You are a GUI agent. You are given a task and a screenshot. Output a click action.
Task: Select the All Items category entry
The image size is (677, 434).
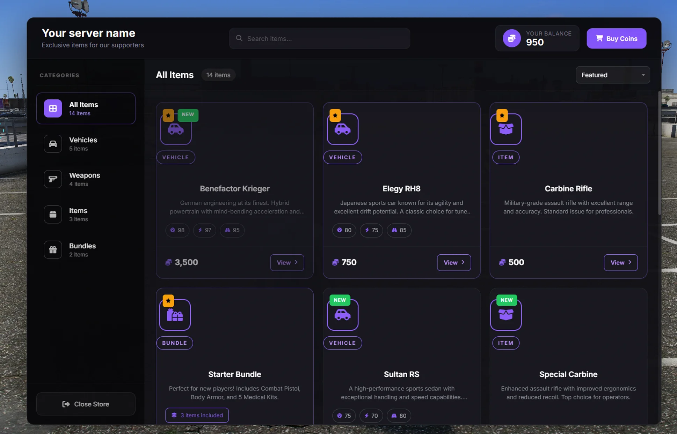coord(86,108)
